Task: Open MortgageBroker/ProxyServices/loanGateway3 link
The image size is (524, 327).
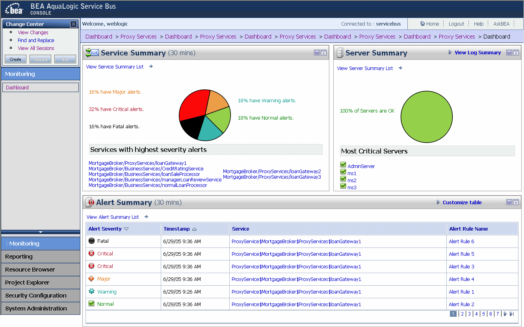Action: (272, 177)
